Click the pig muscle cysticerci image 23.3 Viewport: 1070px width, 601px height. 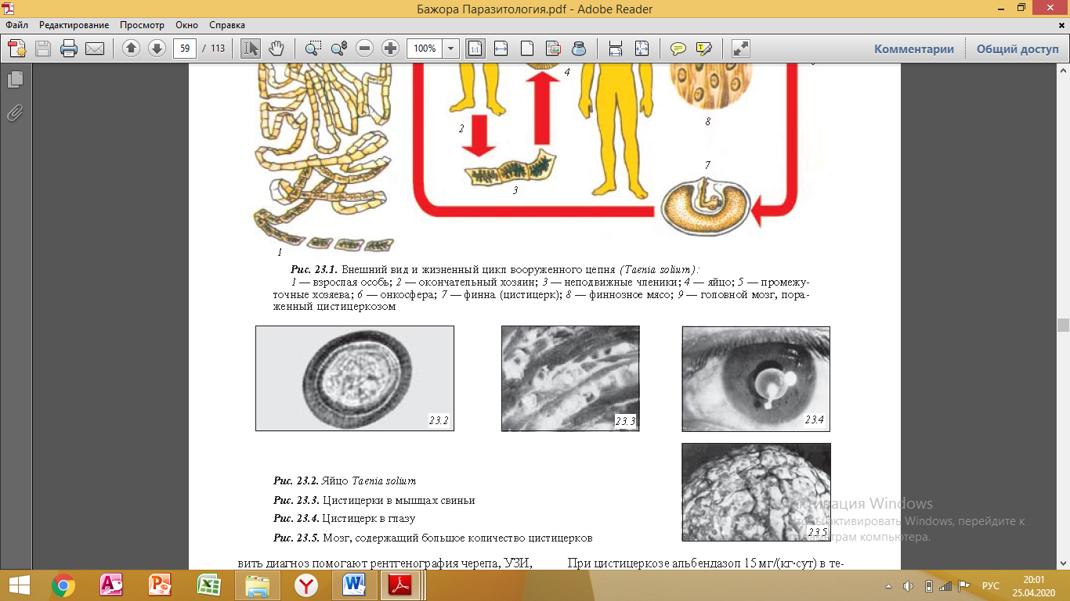coord(570,378)
